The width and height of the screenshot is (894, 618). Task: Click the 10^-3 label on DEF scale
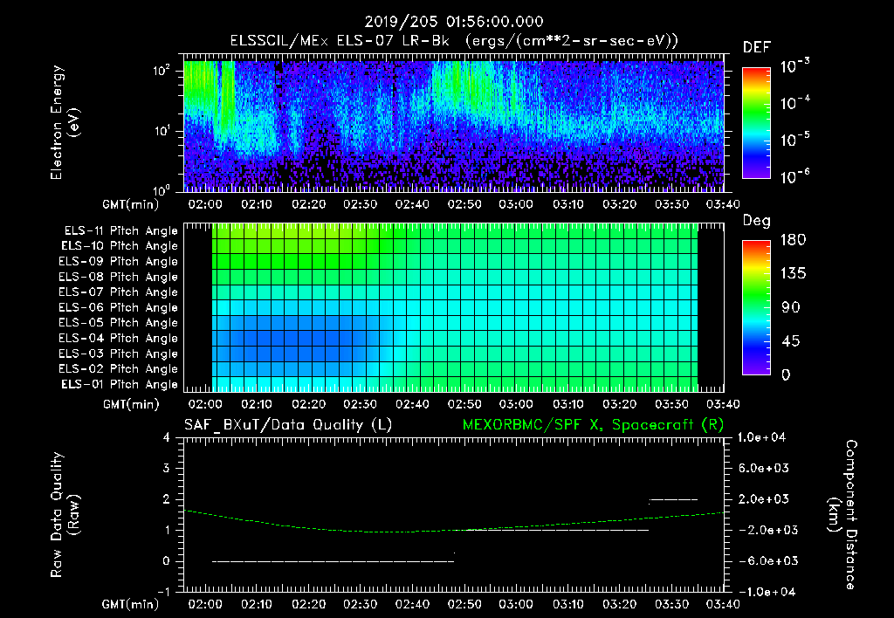(x=794, y=66)
